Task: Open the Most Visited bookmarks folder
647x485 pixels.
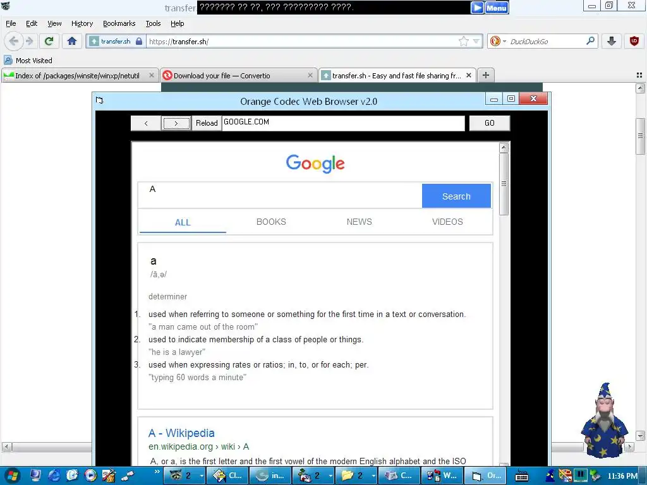Action: 28,61
